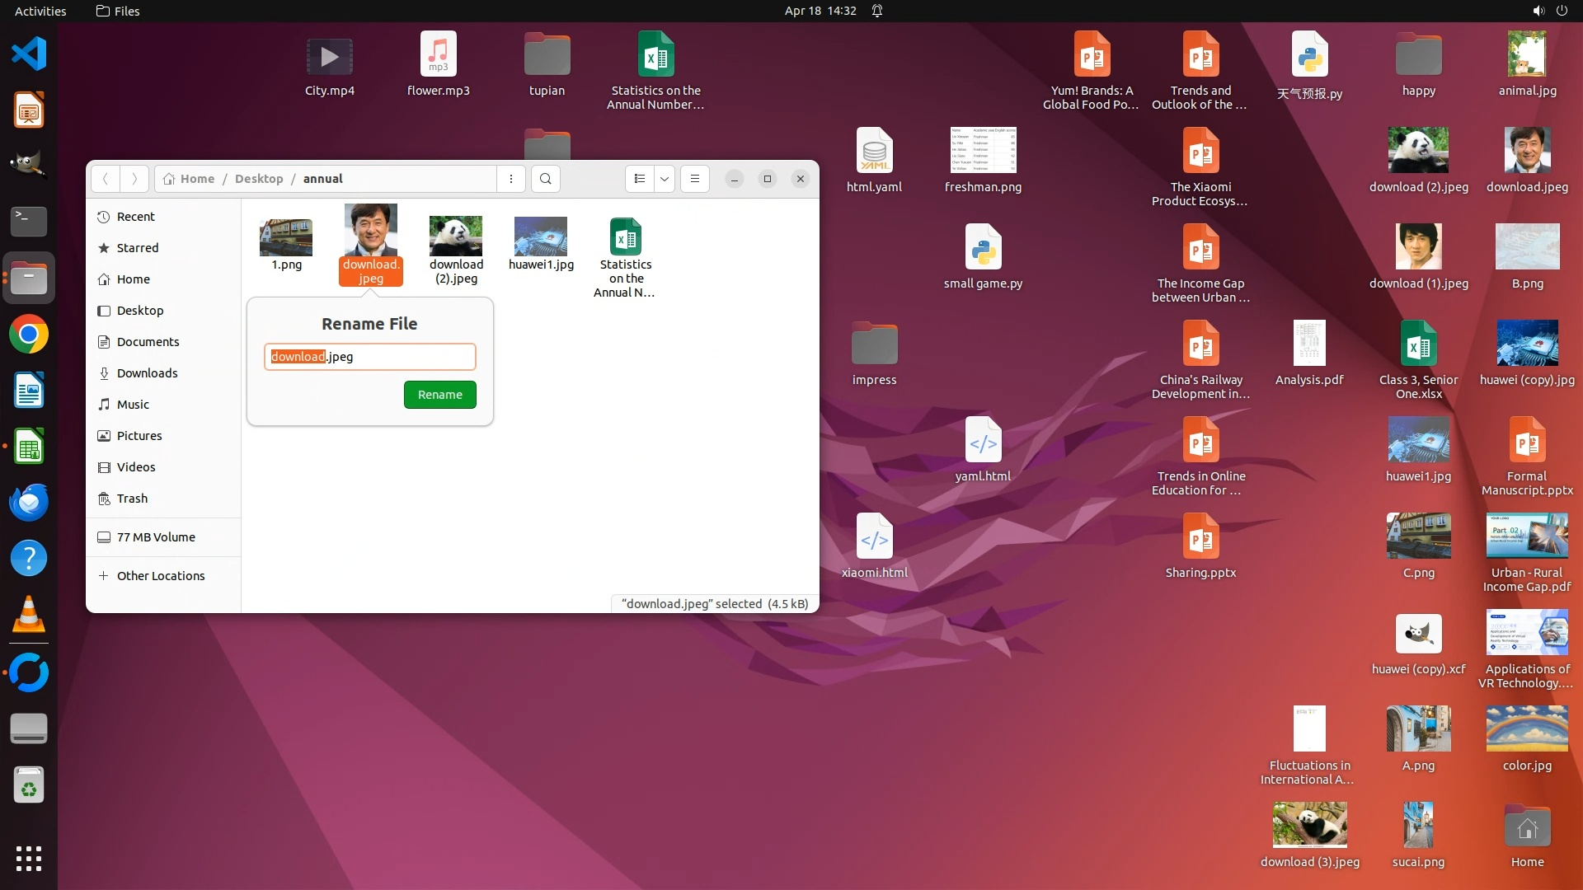Open Google Chrome from the dock

29,335
